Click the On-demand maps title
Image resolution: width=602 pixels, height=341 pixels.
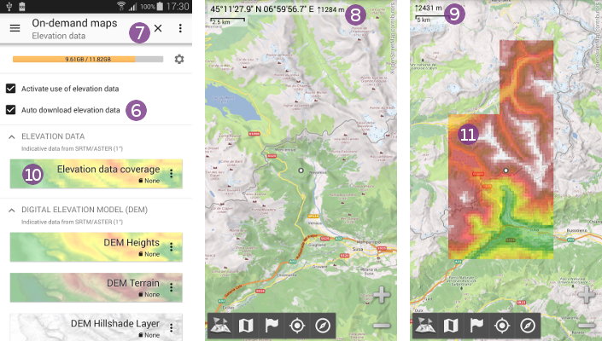(x=74, y=23)
